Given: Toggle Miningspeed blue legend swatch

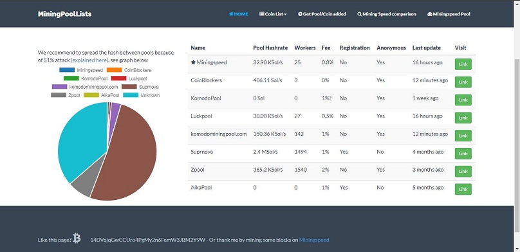Looking at the screenshot, I should (67, 70).
